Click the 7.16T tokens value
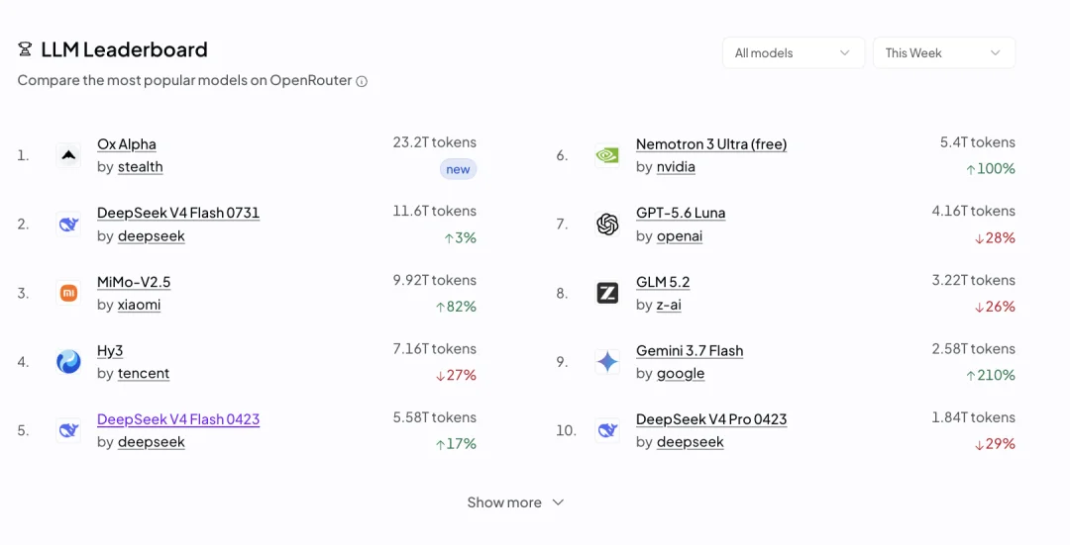The height and width of the screenshot is (545, 1070). [x=434, y=349]
